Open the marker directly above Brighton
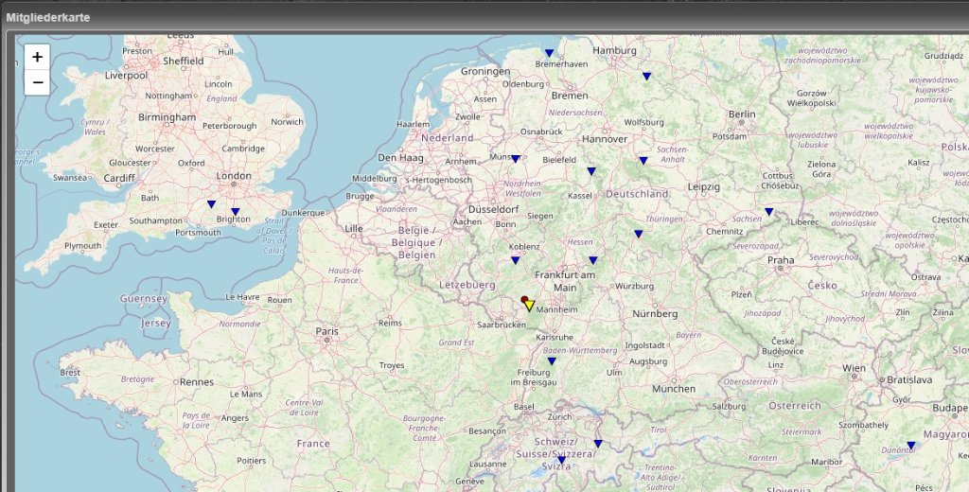The image size is (969, 492). [x=235, y=212]
